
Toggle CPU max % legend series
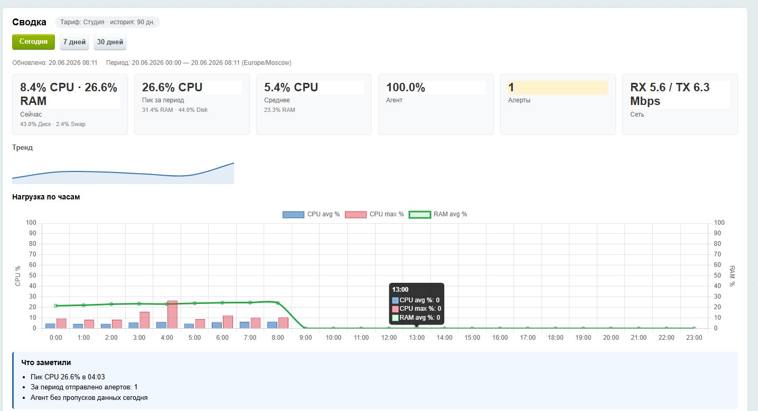(375, 214)
